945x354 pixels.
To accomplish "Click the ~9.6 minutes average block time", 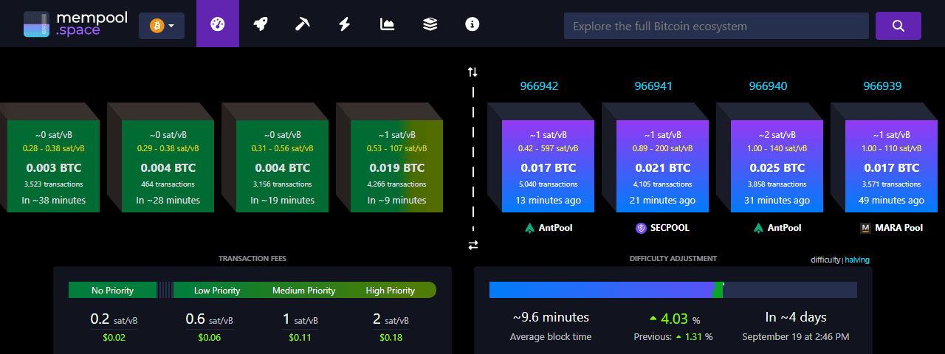I will click(x=551, y=317).
